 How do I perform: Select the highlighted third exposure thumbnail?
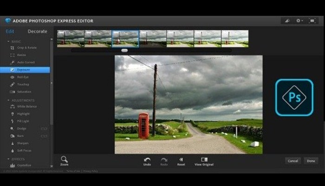tap(125, 39)
